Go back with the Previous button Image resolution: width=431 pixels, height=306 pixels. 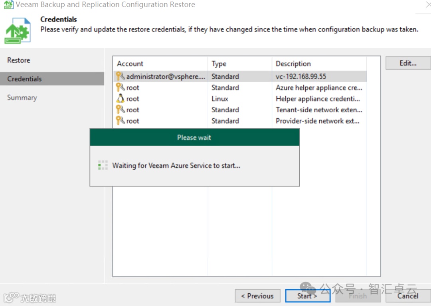(x=257, y=296)
